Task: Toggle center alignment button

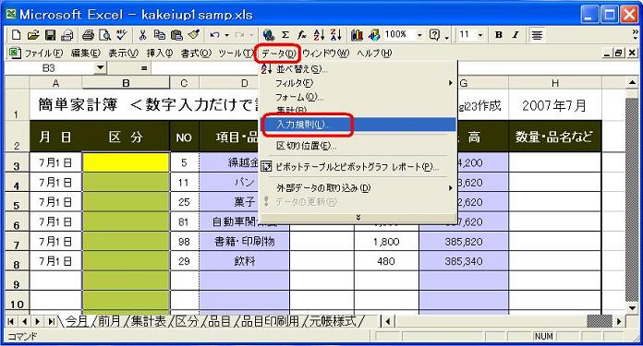Action: pyautogui.click(x=537, y=35)
